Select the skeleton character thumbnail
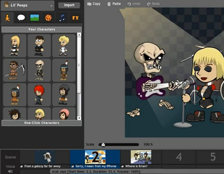The width and height of the screenshot is (224, 174). point(39,70)
